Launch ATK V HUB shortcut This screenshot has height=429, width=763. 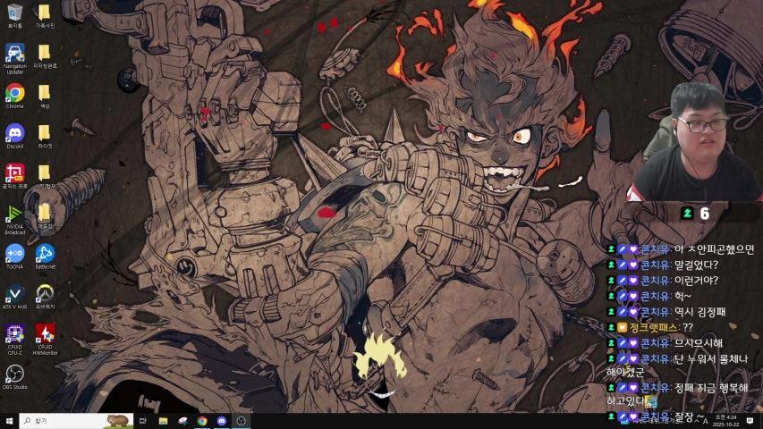click(x=14, y=297)
